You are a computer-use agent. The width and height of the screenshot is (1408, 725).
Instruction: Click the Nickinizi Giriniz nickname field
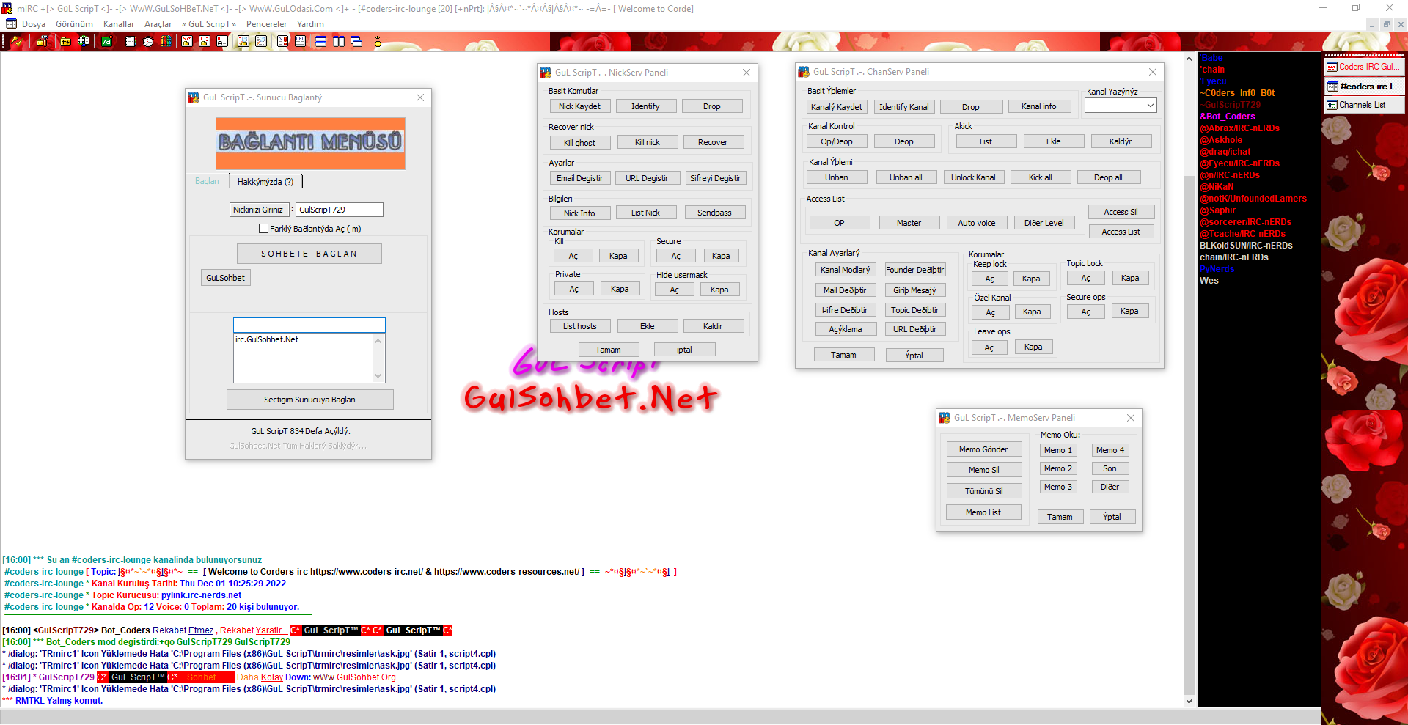(339, 210)
